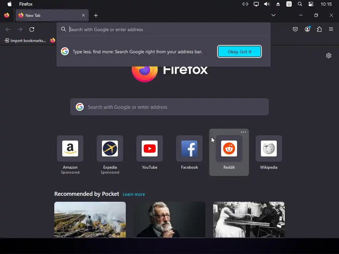Restore down the Firefox window

pos(316,15)
